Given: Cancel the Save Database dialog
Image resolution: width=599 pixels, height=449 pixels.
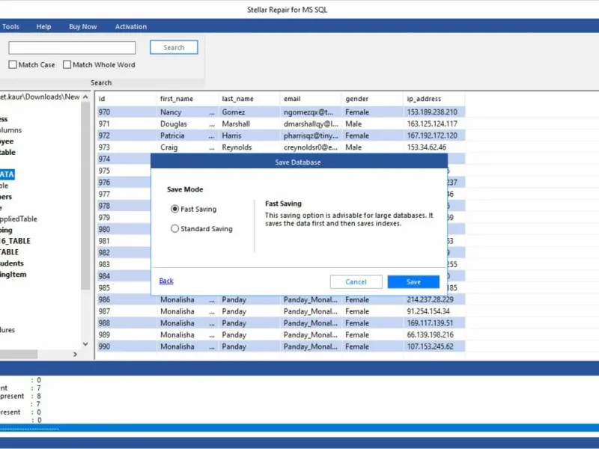Looking at the screenshot, I should click(x=356, y=282).
